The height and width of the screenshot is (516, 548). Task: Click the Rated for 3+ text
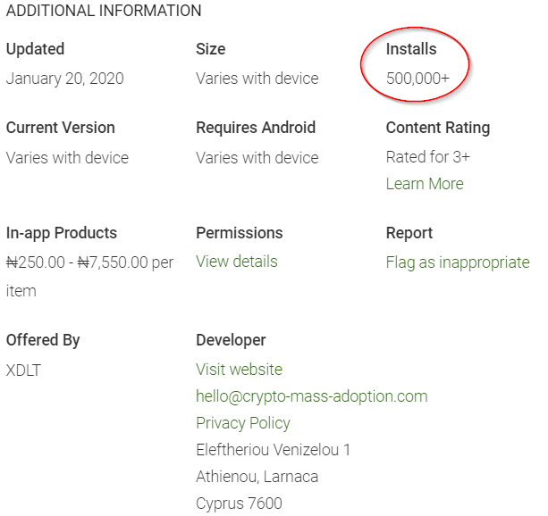click(428, 157)
